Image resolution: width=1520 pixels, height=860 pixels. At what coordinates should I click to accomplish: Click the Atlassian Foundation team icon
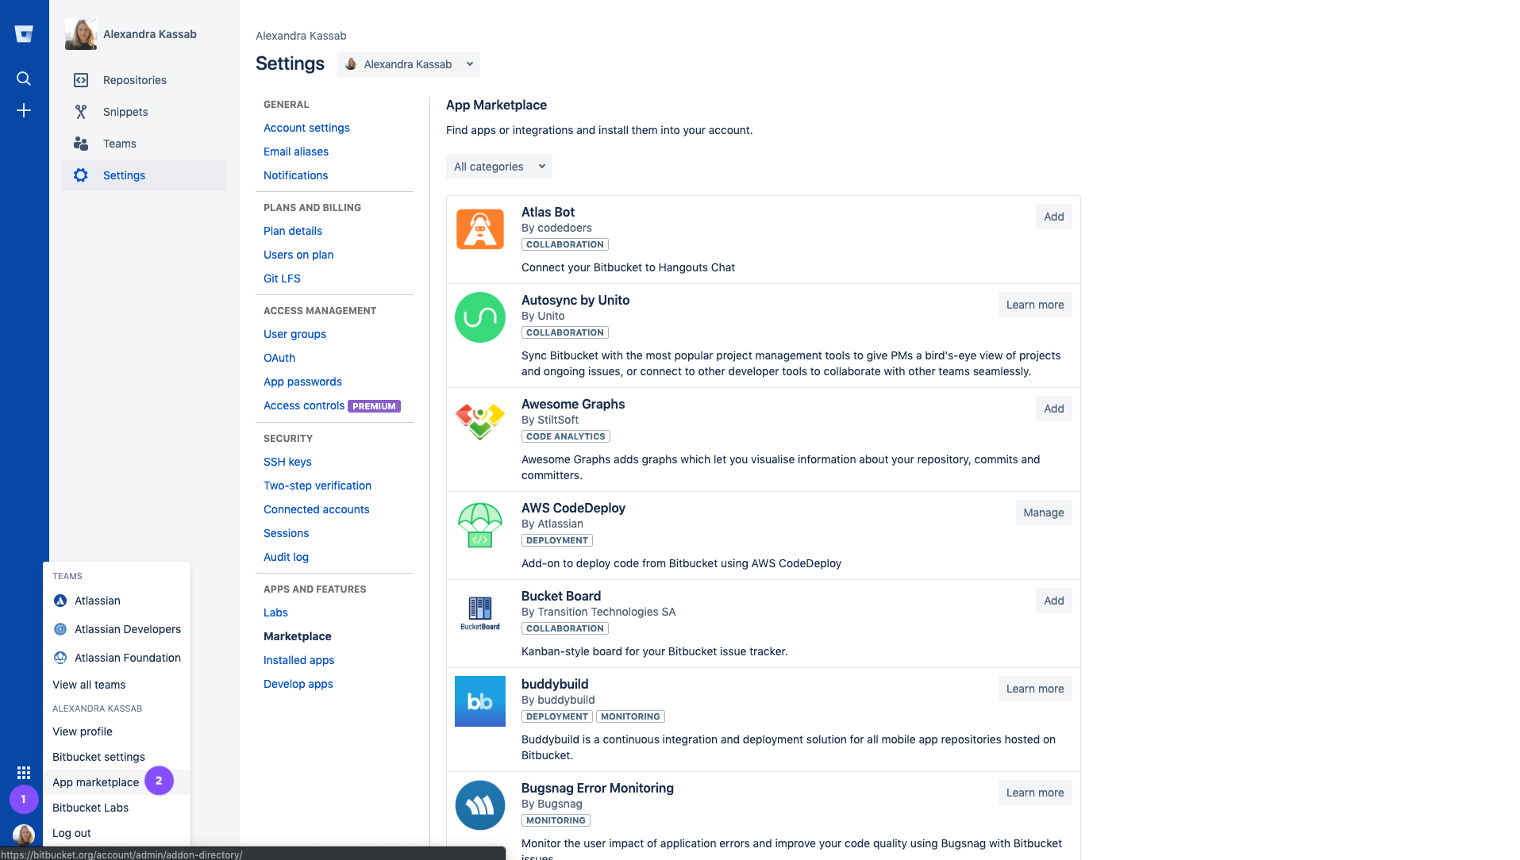[60, 658]
